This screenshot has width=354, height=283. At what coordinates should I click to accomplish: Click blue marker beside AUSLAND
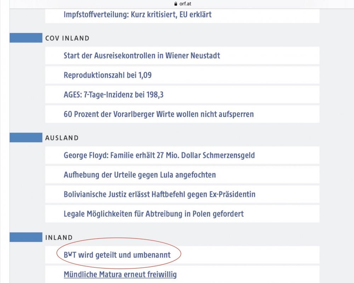[26, 138]
